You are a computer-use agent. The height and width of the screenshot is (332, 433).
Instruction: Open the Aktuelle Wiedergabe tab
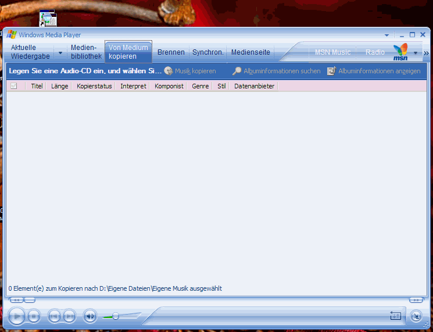coord(30,52)
